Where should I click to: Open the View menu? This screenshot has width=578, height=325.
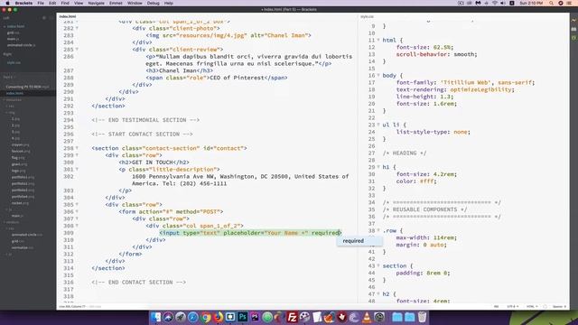click(79, 3)
